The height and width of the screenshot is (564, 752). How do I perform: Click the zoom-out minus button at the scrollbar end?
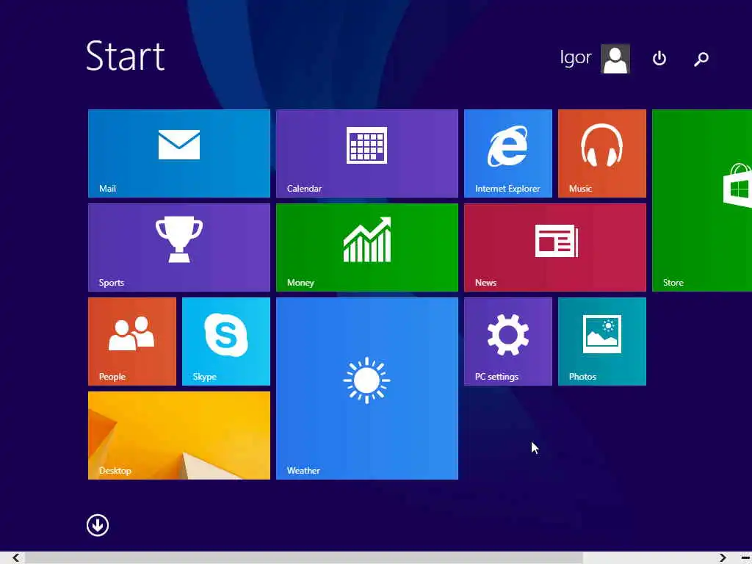(746, 558)
